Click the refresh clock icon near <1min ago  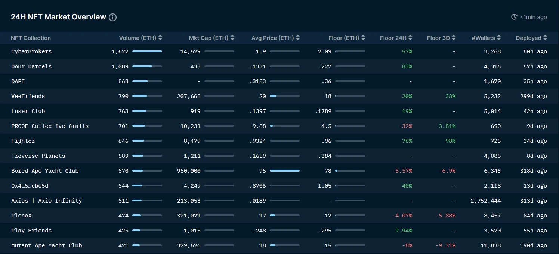[x=514, y=17]
